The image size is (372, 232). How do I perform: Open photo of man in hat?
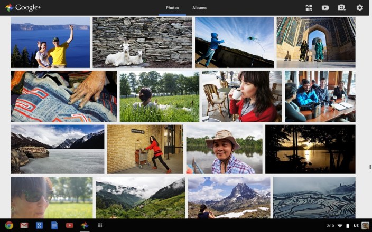coord(224,149)
